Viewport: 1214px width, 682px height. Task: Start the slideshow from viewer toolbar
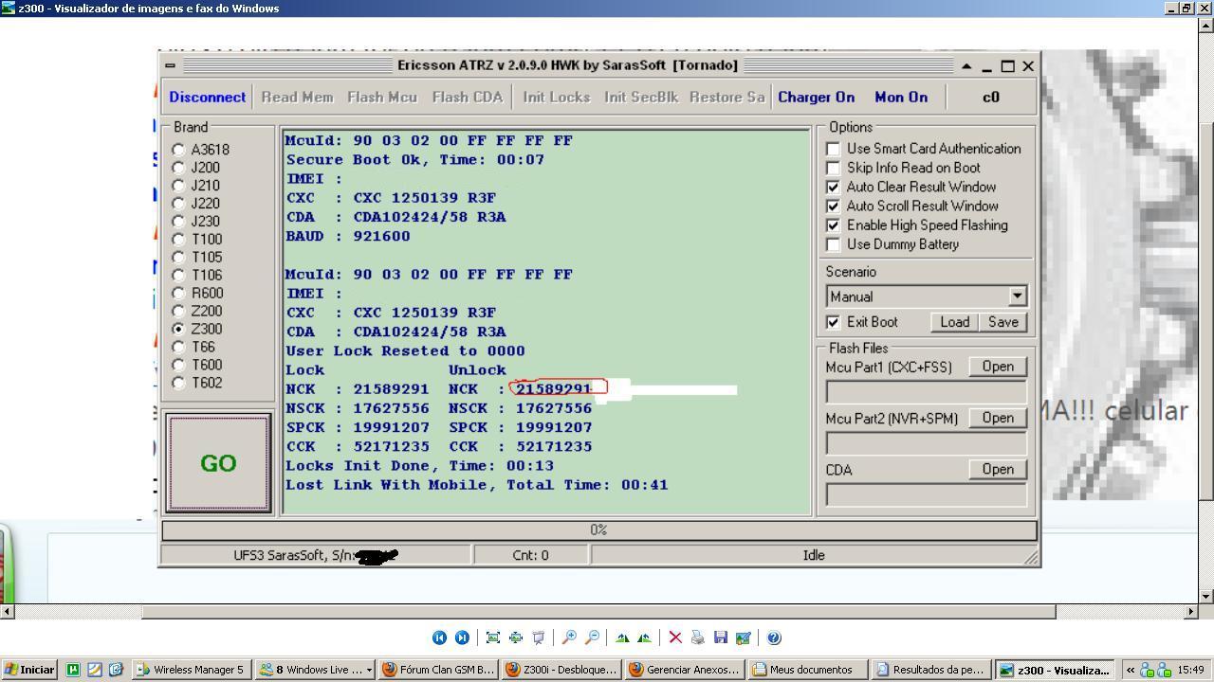pos(538,637)
